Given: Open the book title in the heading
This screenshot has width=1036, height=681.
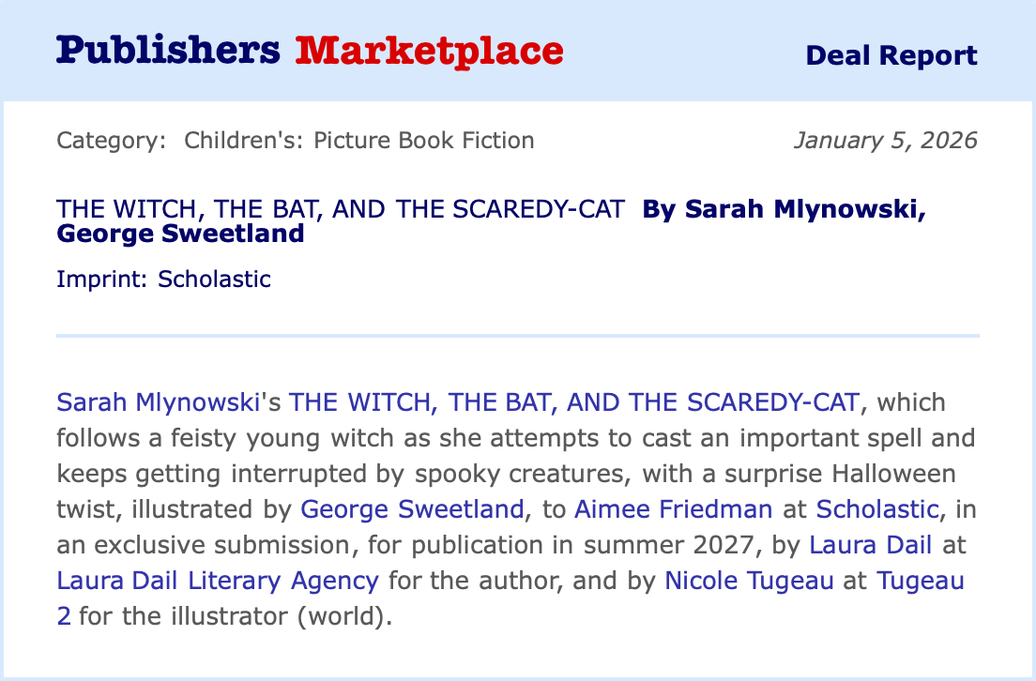Looking at the screenshot, I should 340,209.
